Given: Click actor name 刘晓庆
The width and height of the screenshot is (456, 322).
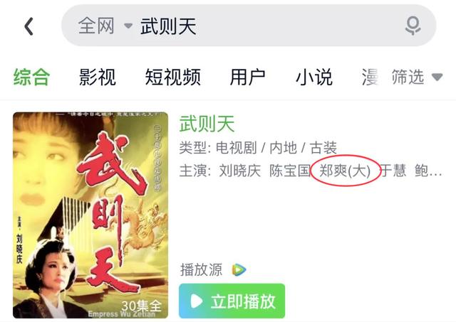Looking at the screenshot, I should pyautogui.click(x=239, y=171).
